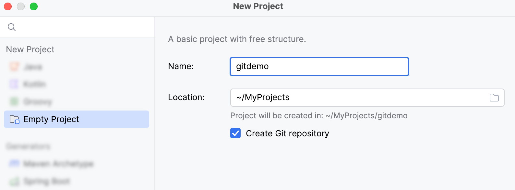The width and height of the screenshot is (515, 190).
Task: Select the Java project type icon
Action: (x=14, y=67)
